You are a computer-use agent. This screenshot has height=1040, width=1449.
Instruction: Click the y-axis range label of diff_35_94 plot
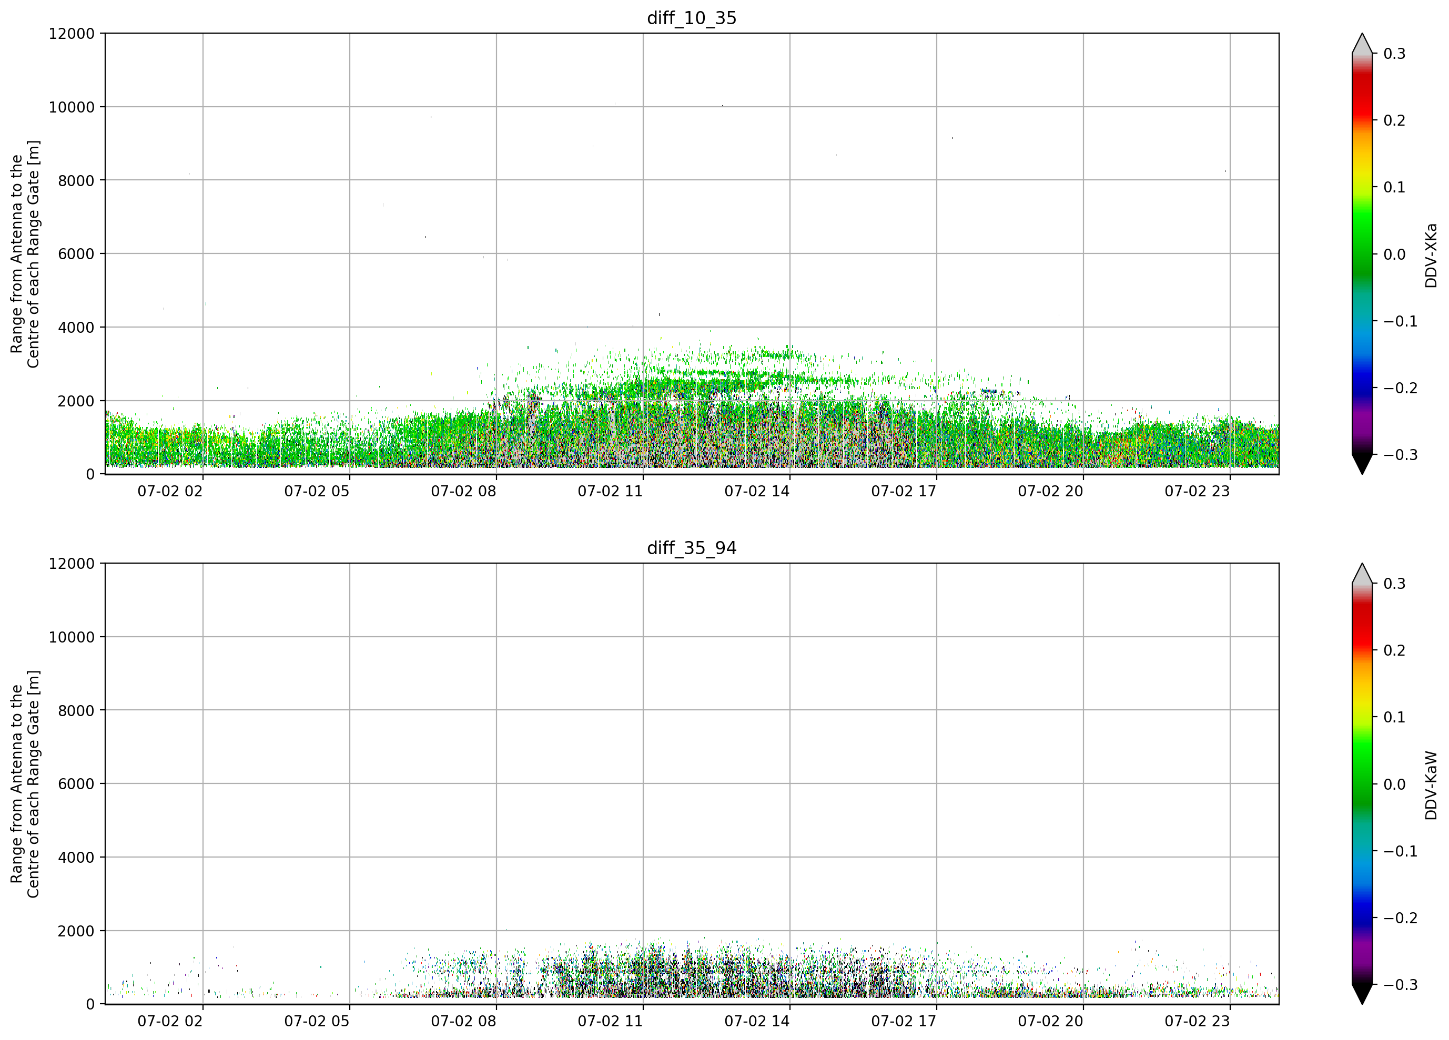click(25, 784)
